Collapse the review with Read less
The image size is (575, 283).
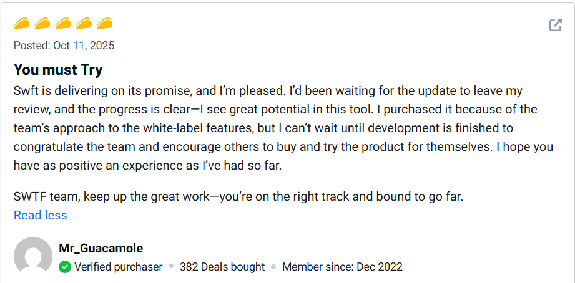click(41, 215)
